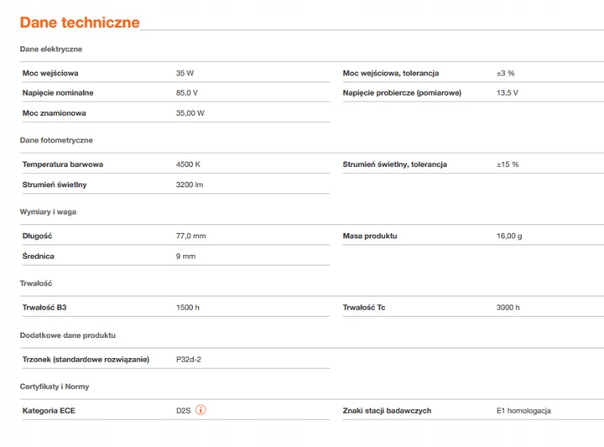Select the ±15 % luminous flux tolerance value
The image size is (604, 447).
(508, 164)
